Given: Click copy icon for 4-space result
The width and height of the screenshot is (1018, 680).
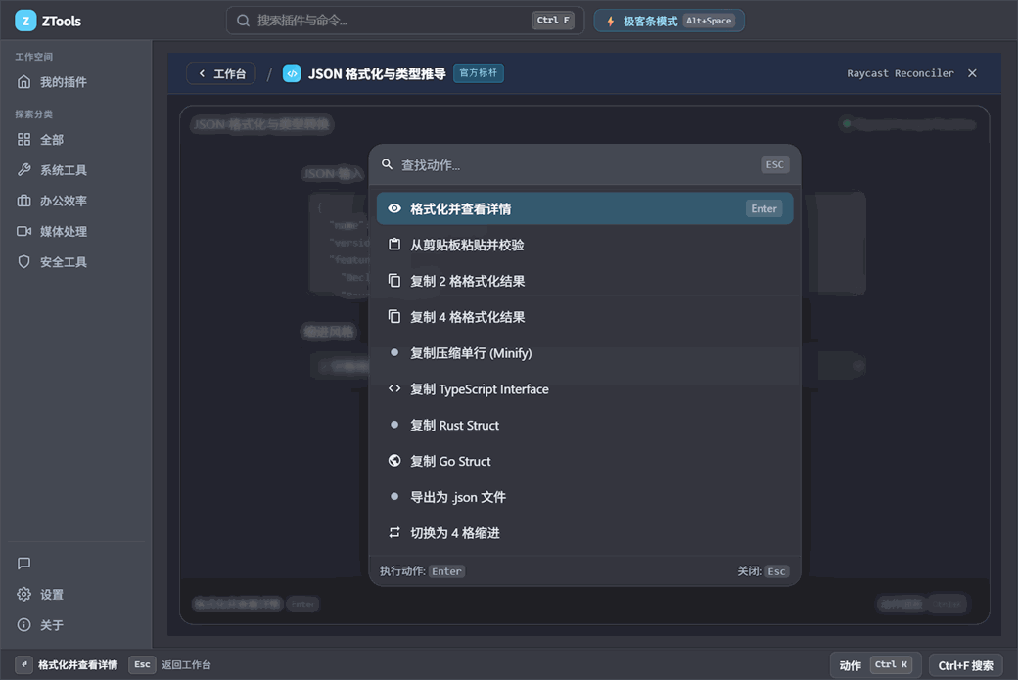Looking at the screenshot, I should click(x=394, y=317).
